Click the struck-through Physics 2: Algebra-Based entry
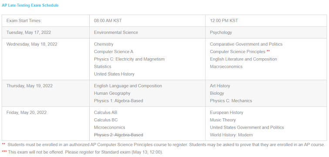This screenshot has width=329, height=157. coord(118,135)
